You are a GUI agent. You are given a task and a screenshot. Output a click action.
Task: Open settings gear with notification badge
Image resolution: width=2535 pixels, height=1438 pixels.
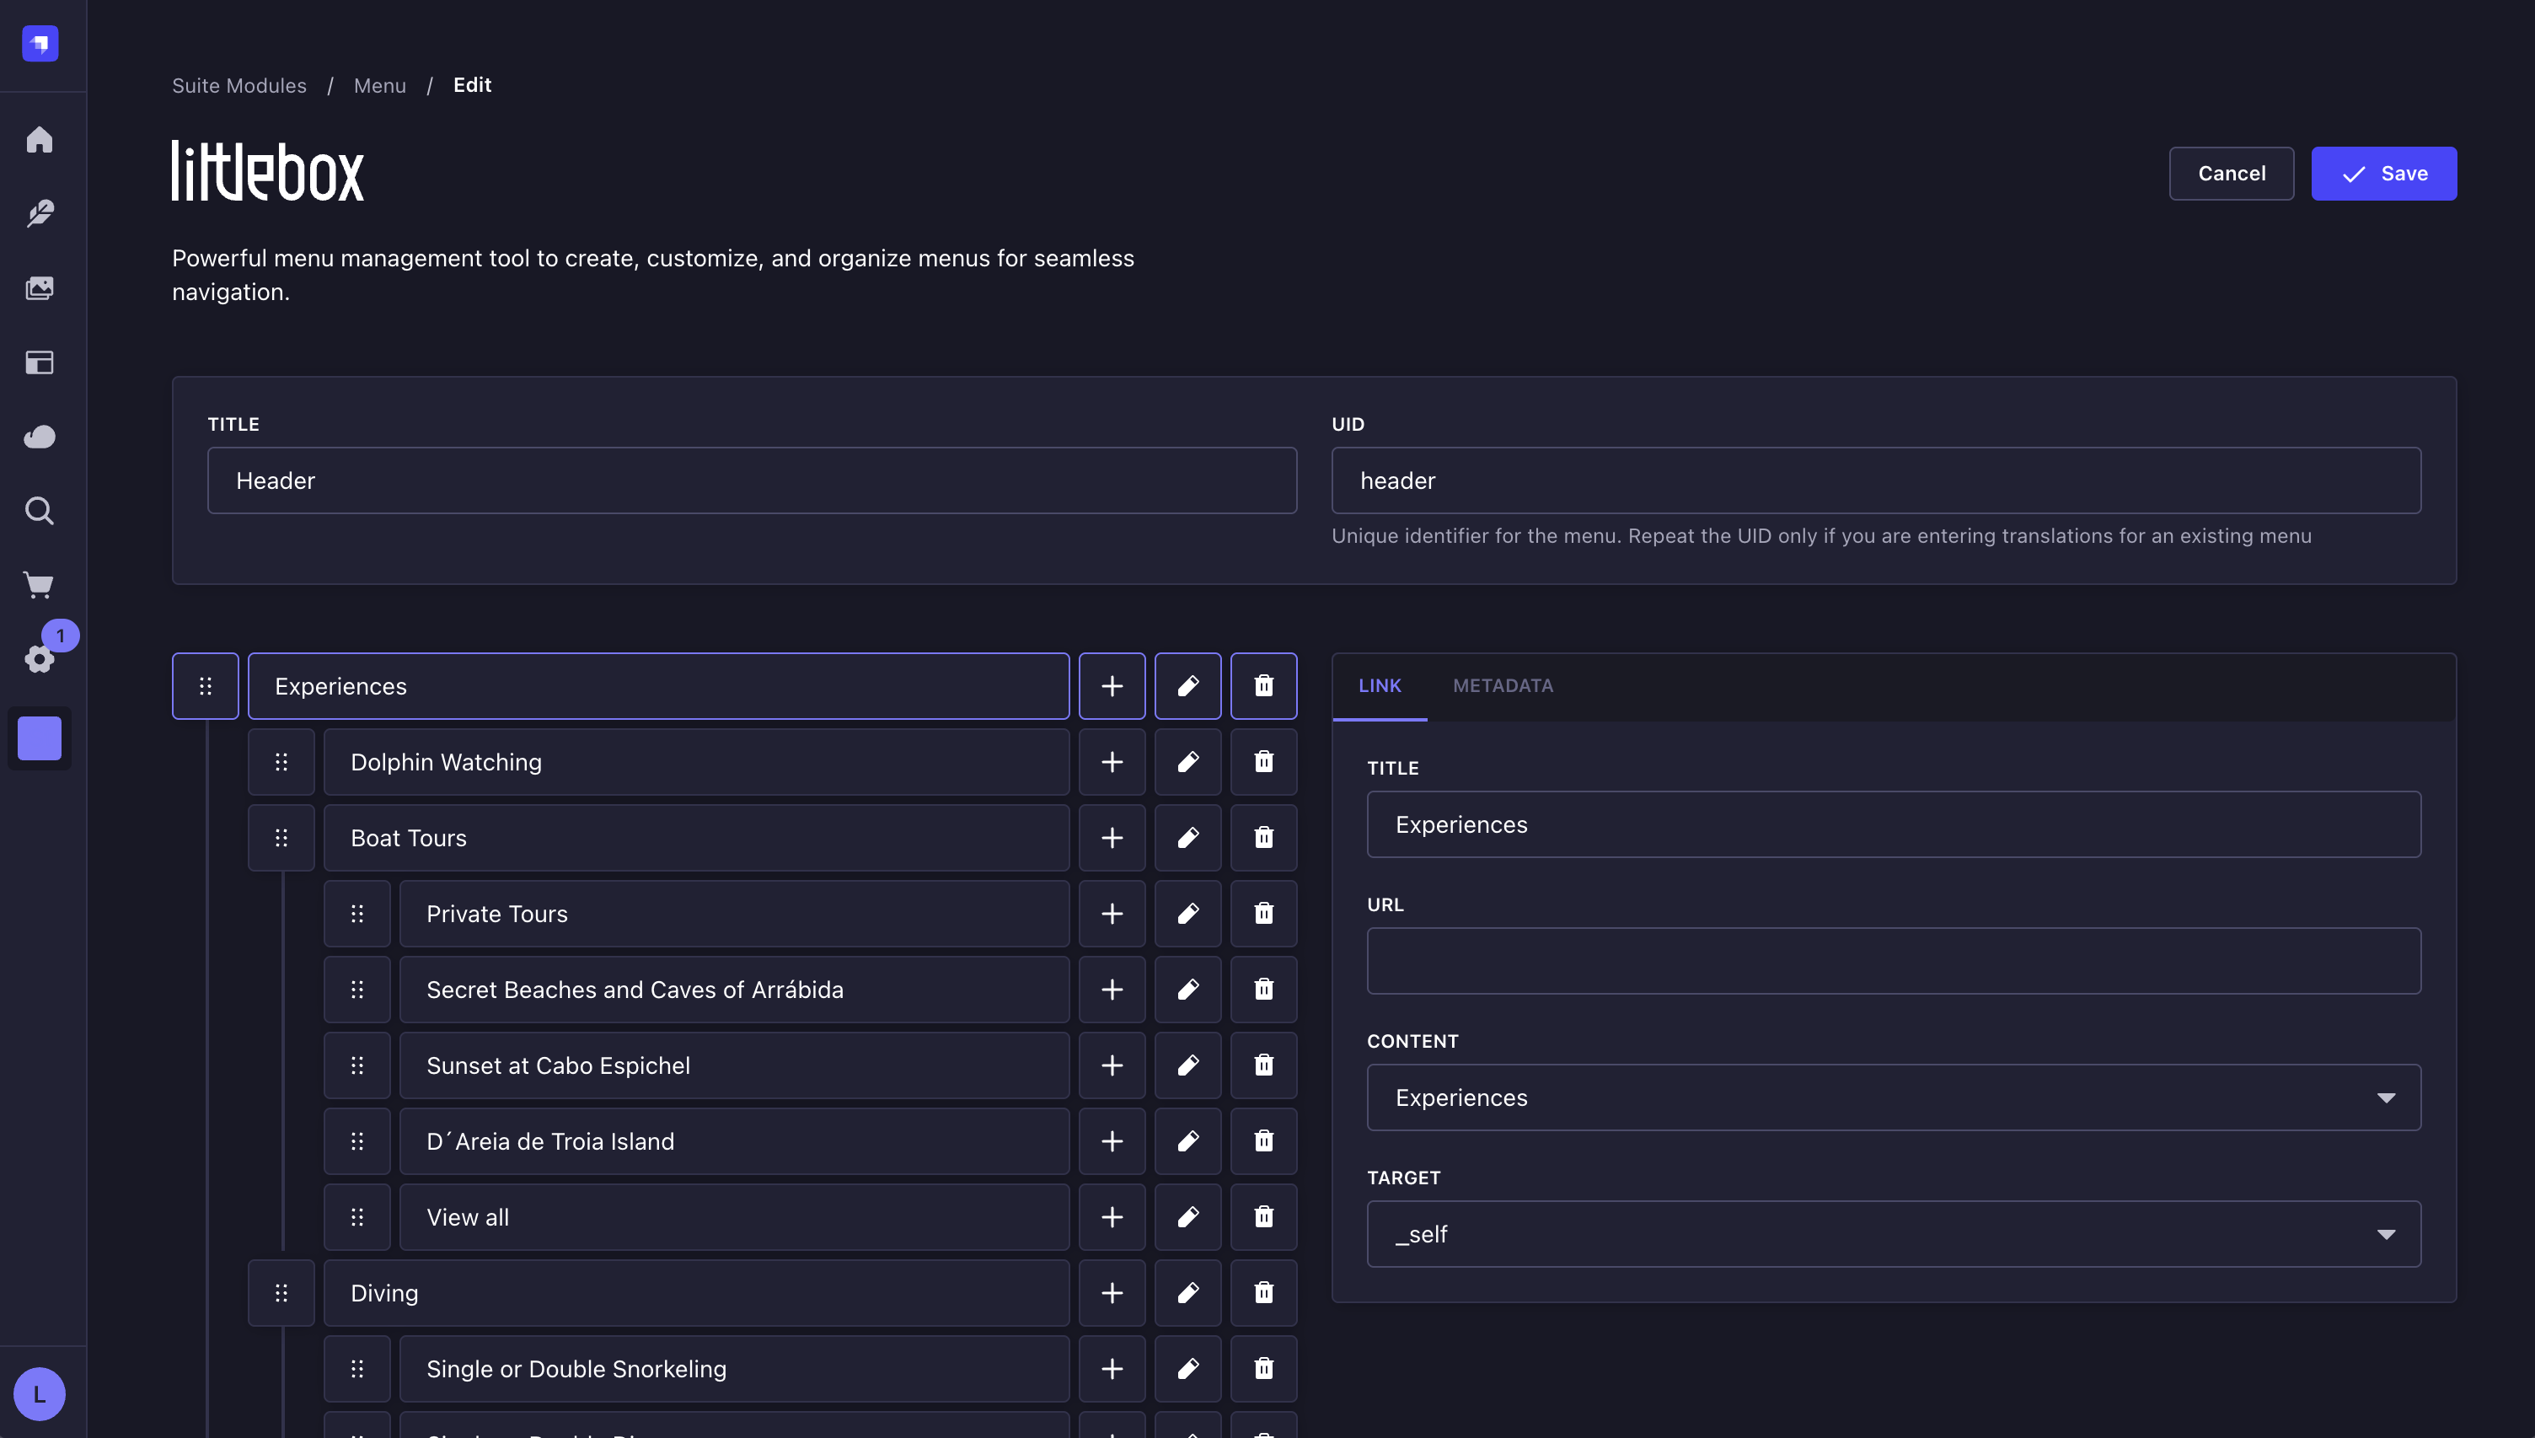click(x=40, y=659)
